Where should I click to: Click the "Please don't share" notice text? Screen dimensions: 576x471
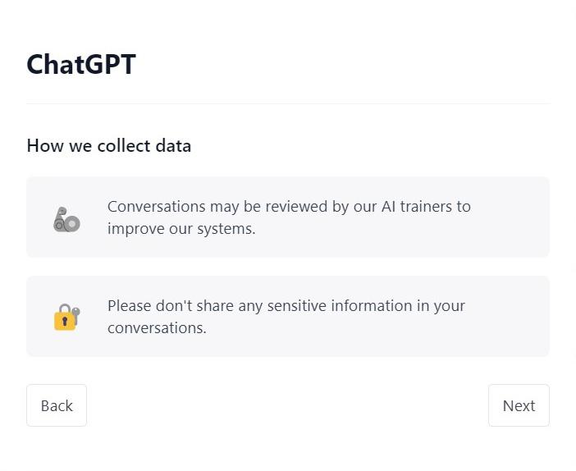[286, 306]
